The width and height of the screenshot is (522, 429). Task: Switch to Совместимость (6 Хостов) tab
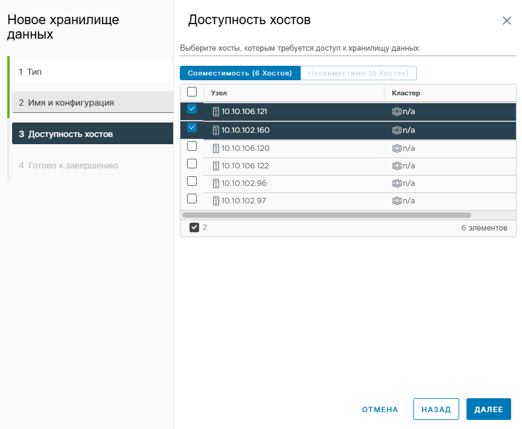(240, 73)
